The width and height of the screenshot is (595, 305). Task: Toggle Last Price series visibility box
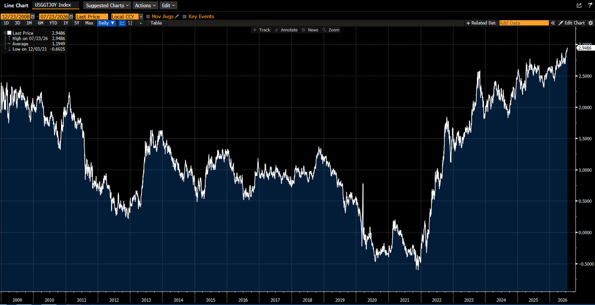tap(9, 33)
